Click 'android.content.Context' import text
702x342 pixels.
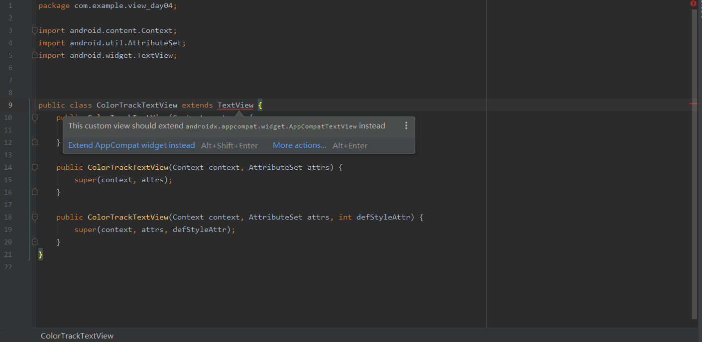pos(121,30)
